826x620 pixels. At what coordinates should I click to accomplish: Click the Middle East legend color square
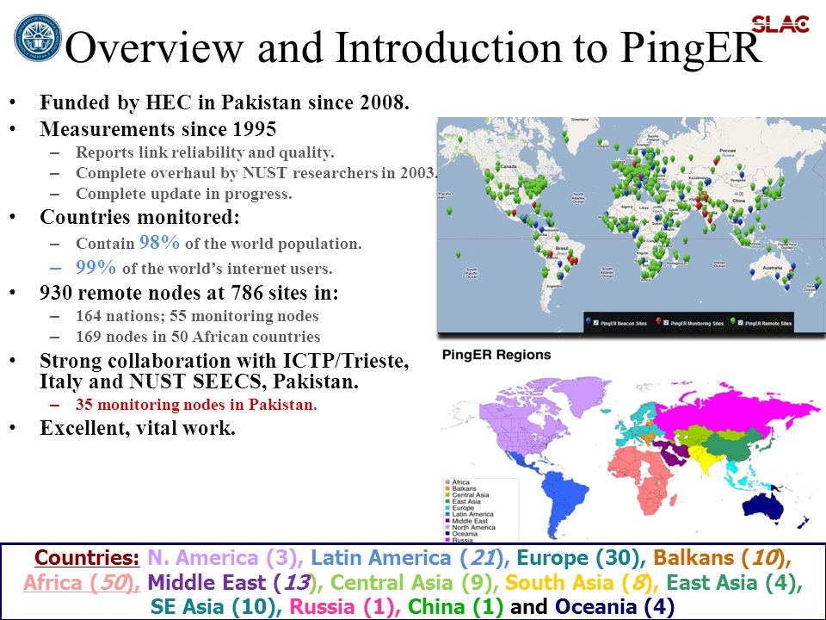447,520
